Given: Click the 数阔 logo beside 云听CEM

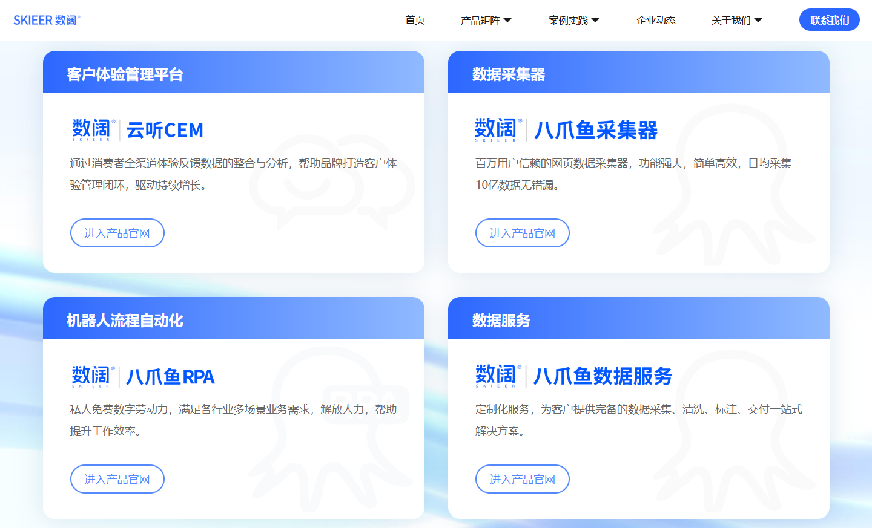Looking at the screenshot, I should point(93,129).
